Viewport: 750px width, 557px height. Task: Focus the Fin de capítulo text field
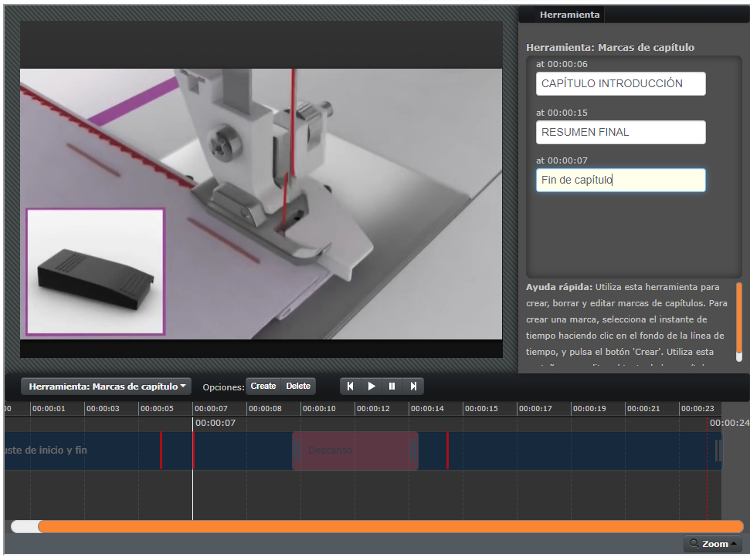[620, 180]
